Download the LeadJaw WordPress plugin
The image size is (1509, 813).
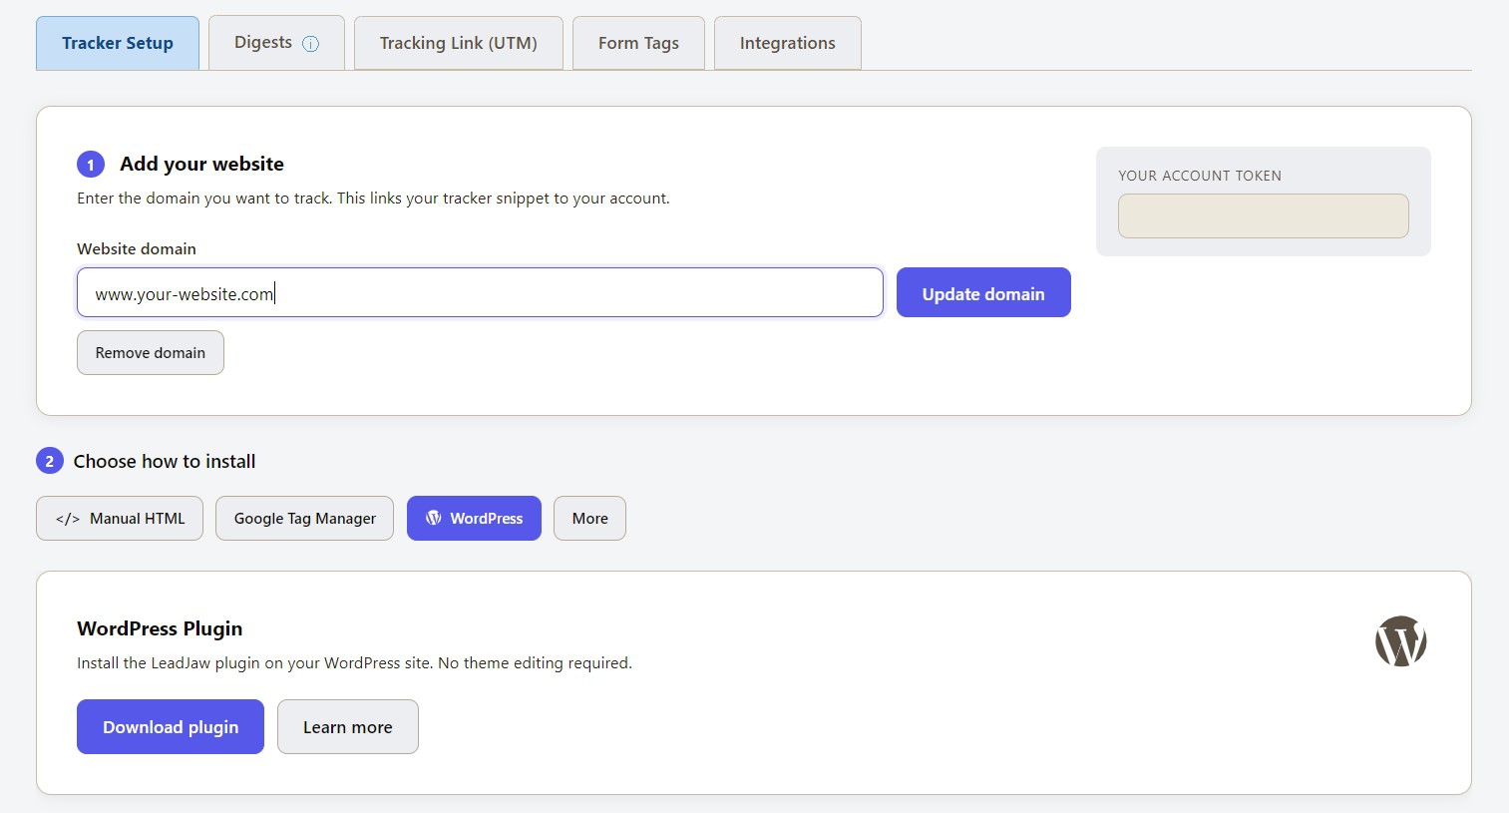point(171,727)
